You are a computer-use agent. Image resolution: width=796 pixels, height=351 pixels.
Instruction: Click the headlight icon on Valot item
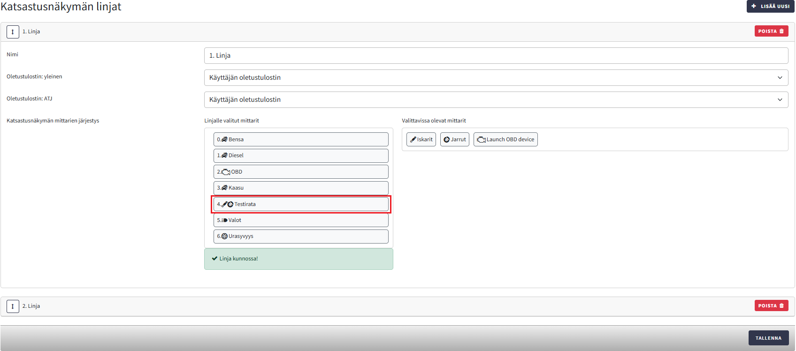click(x=224, y=220)
